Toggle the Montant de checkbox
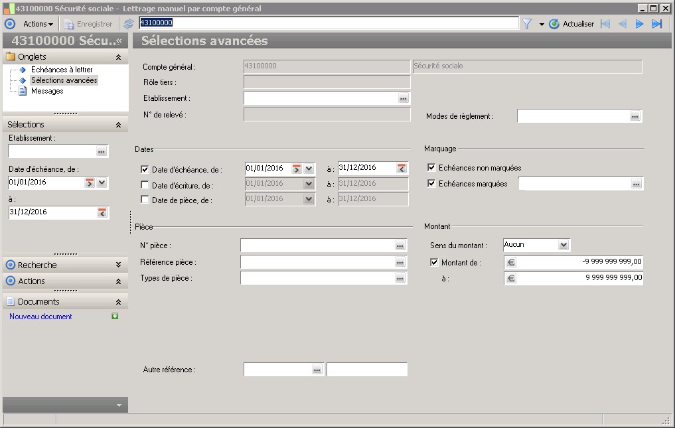The image size is (675, 428). pos(435,263)
